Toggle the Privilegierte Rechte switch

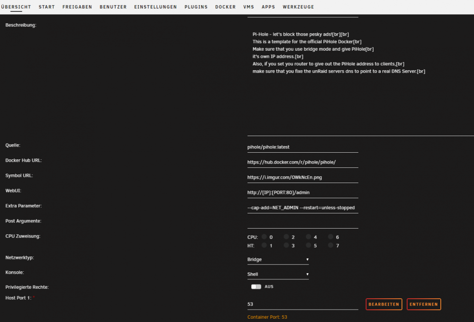pyautogui.click(x=256, y=286)
